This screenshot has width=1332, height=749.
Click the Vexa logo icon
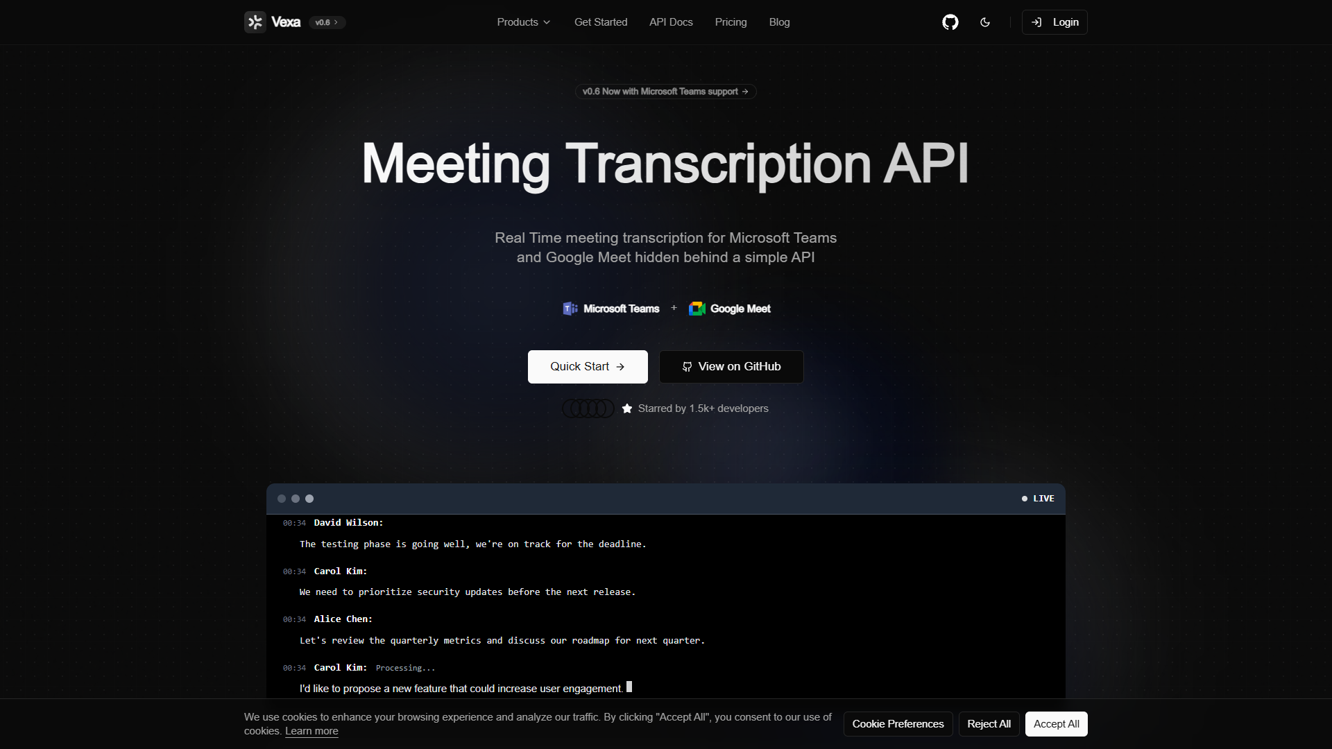(x=255, y=22)
